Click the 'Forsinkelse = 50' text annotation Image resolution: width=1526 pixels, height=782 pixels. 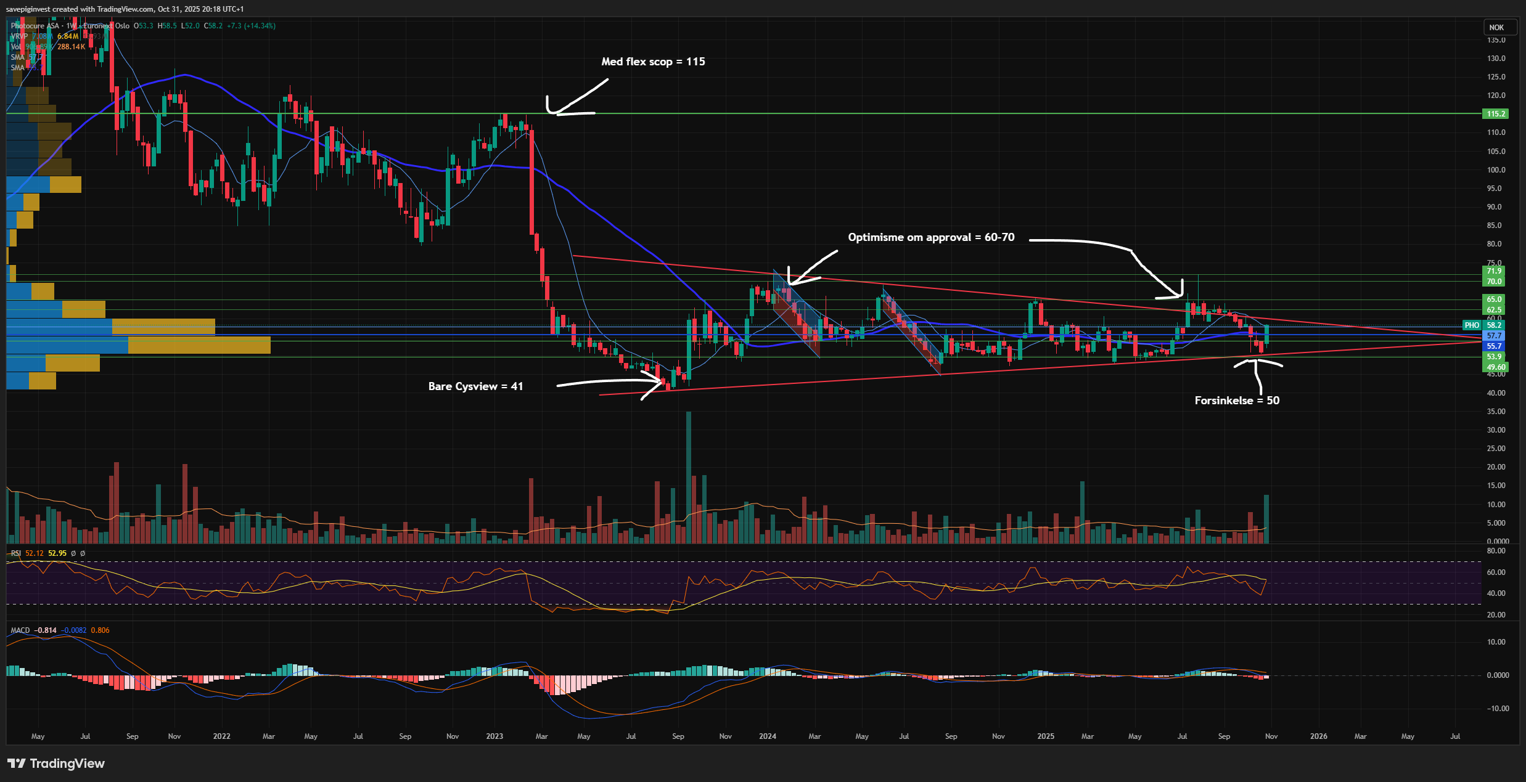(x=1237, y=401)
